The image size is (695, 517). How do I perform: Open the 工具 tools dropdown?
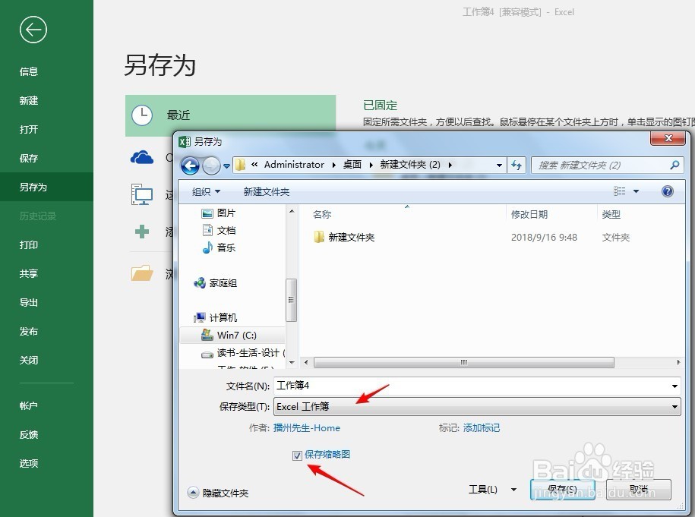tap(491, 490)
